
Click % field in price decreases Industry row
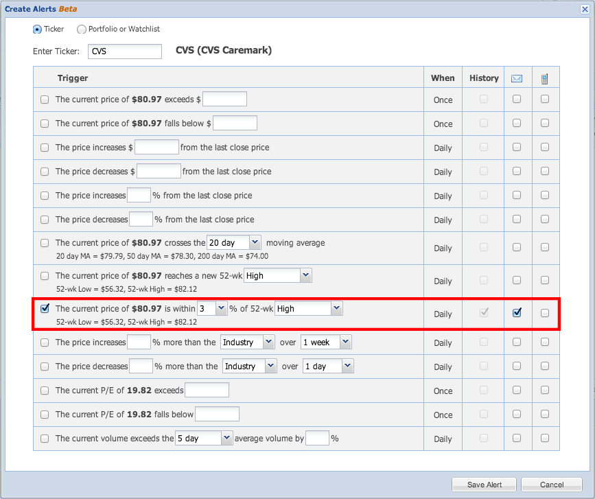pos(141,366)
